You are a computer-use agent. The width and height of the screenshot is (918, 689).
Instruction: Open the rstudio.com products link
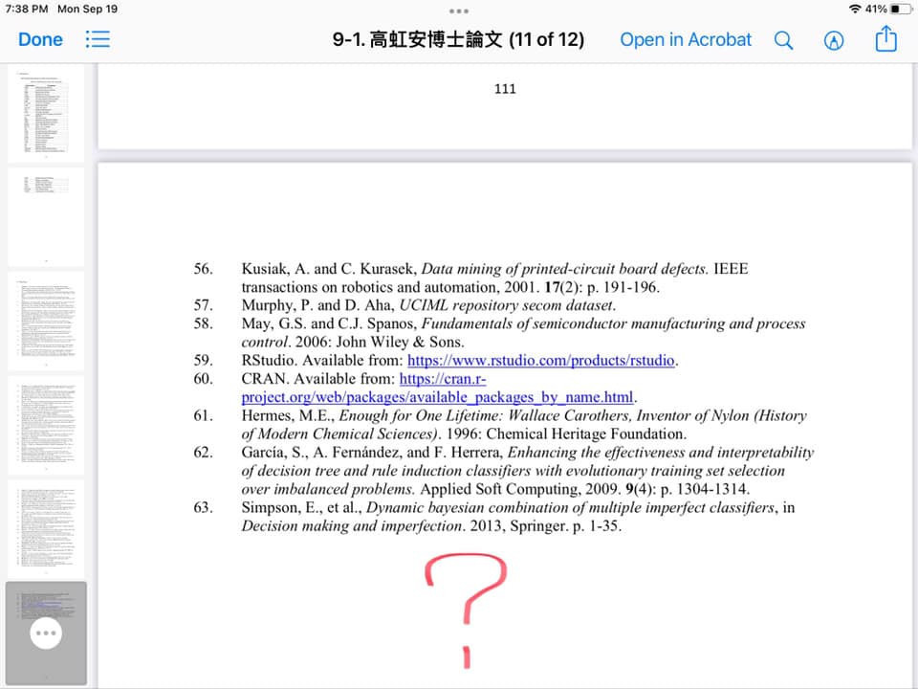pyautogui.click(x=541, y=360)
